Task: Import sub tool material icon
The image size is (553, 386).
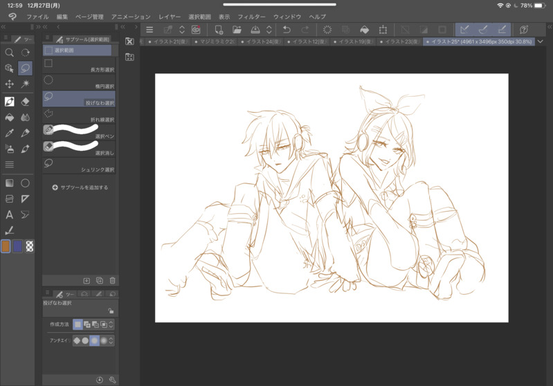Action: coord(87,281)
